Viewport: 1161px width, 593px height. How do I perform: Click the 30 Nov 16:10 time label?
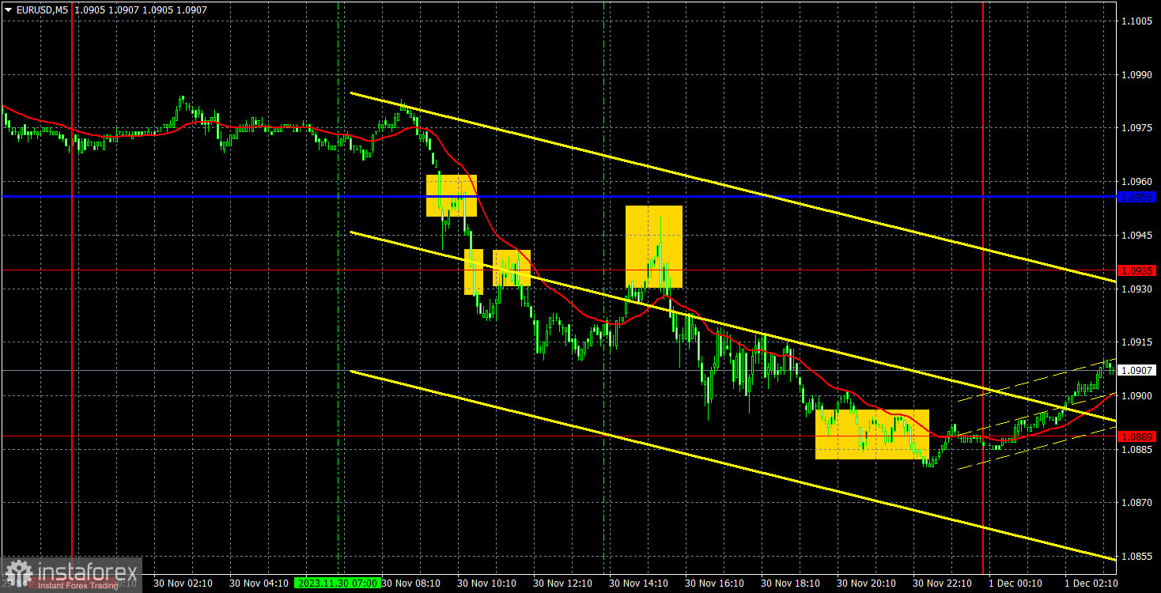pos(714,583)
